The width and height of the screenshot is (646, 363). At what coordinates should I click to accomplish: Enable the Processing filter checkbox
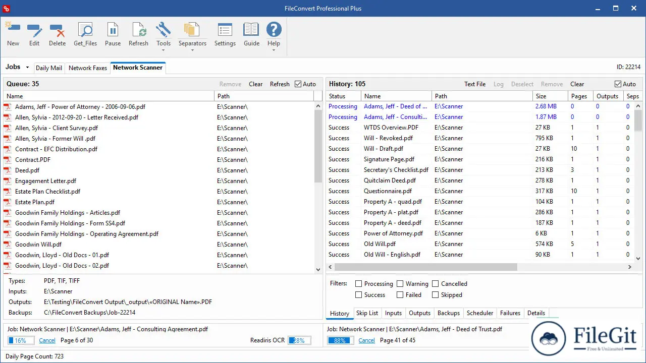358,284
